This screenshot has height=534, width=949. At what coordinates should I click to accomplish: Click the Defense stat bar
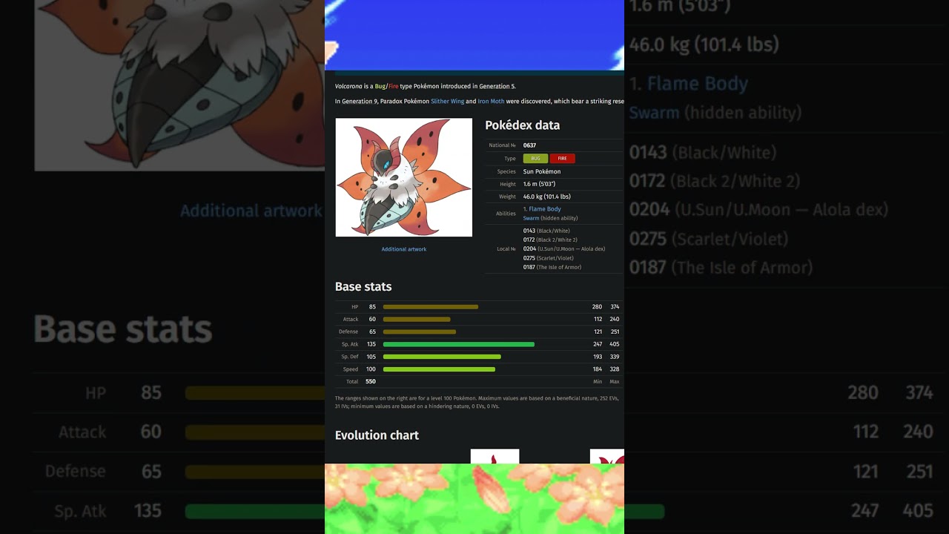(420, 332)
